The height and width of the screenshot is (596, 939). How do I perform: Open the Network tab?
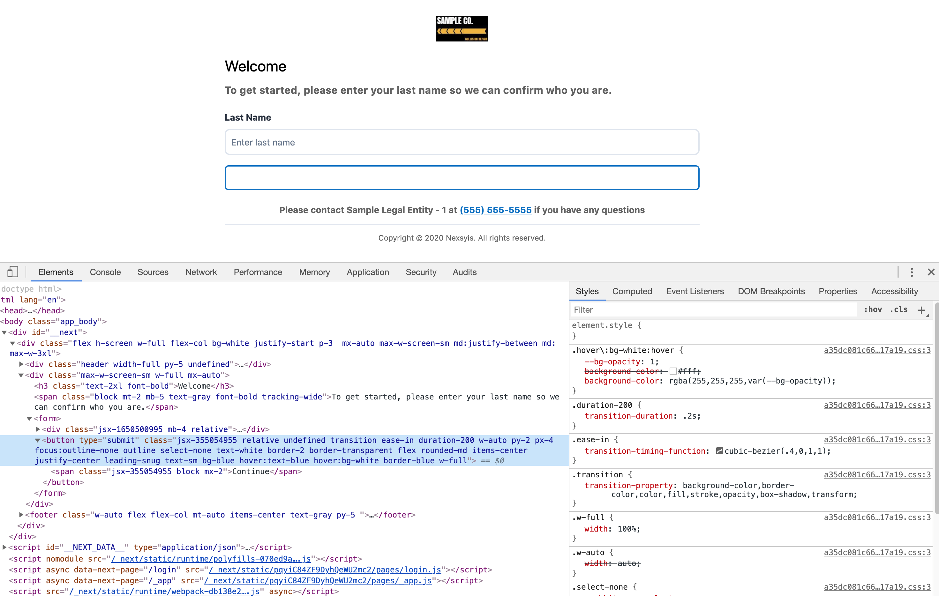[x=201, y=272]
